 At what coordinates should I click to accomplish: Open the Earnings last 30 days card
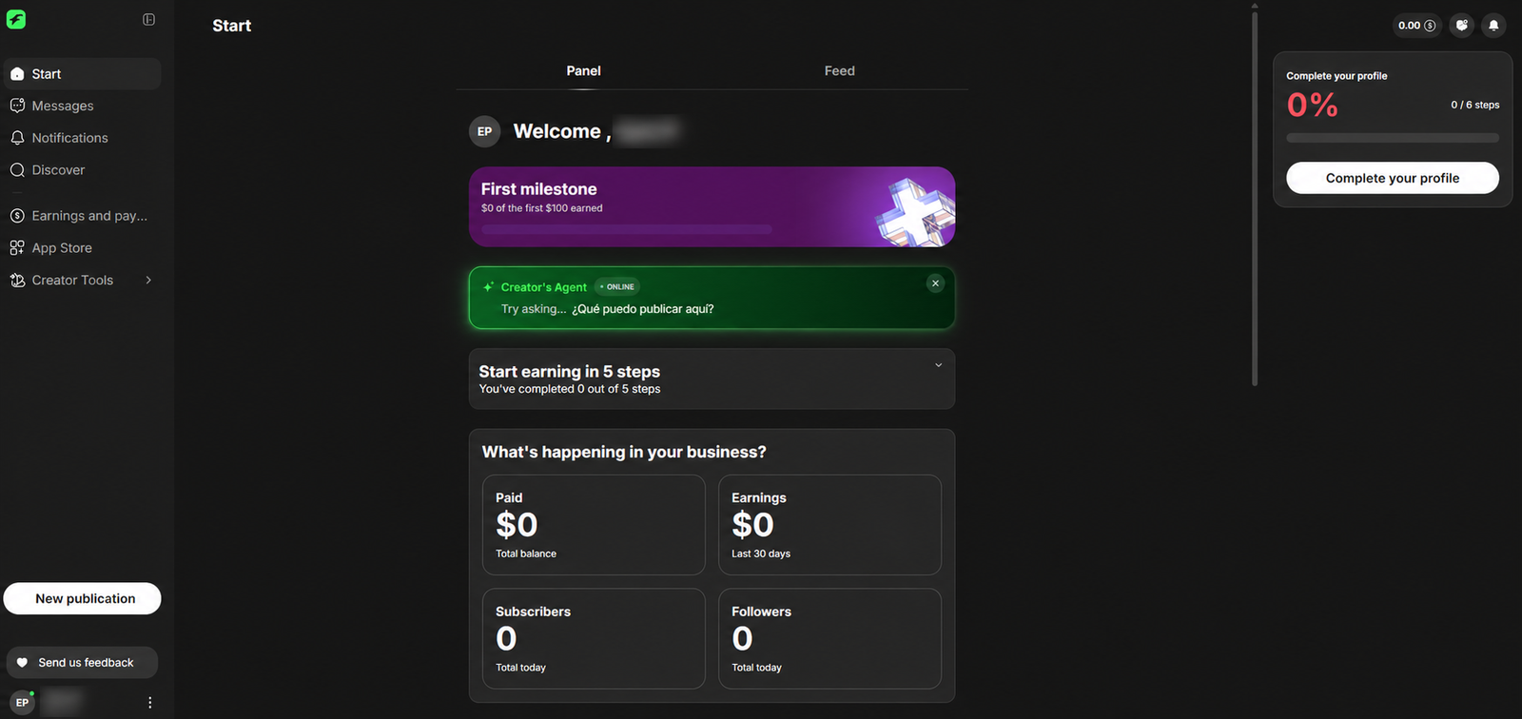tap(829, 525)
